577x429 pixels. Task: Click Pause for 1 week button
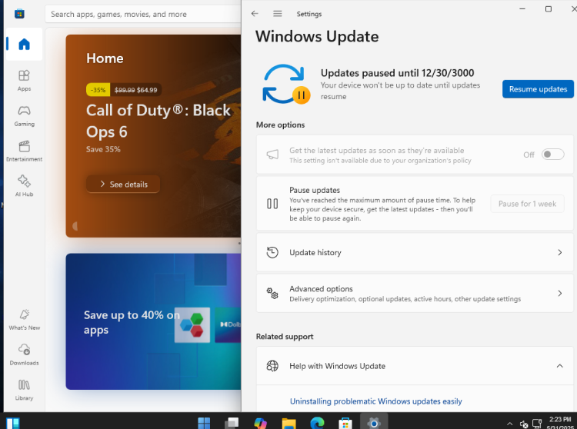coord(527,204)
